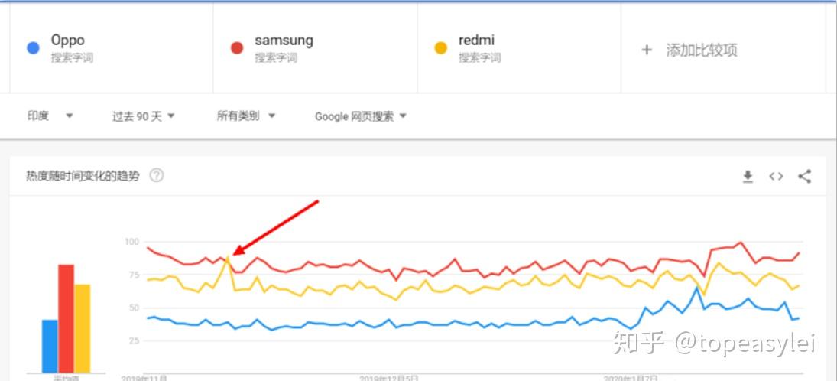
Task: Open the help icon beside chart title
Action: pos(157,176)
